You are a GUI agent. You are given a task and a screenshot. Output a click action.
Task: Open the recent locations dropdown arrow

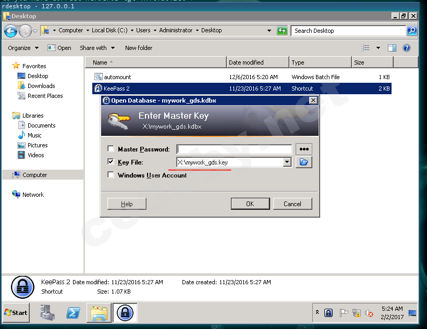[x=35, y=31]
